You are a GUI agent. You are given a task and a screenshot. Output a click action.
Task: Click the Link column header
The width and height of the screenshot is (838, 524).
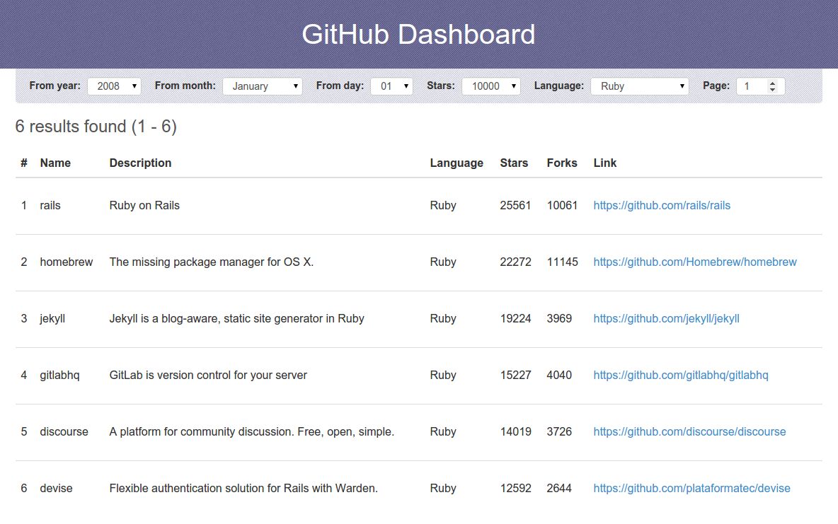coord(605,163)
